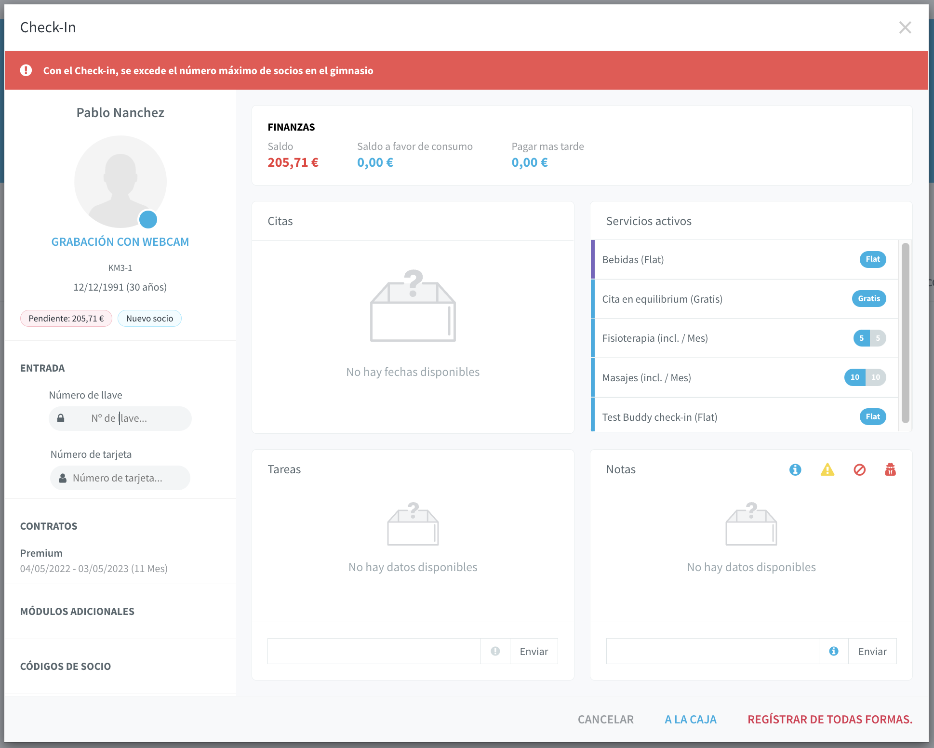The width and height of the screenshot is (934, 748).
Task: Focus the Número de tarjeta field
Action: click(120, 478)
